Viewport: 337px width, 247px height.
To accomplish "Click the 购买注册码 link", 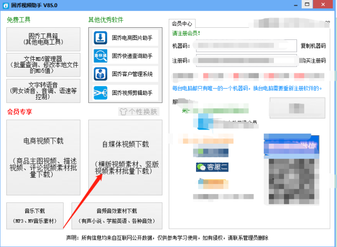I will (313, 61).
